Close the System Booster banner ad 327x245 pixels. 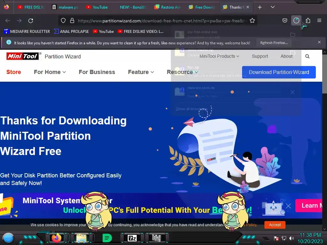[x=288, y=206]
